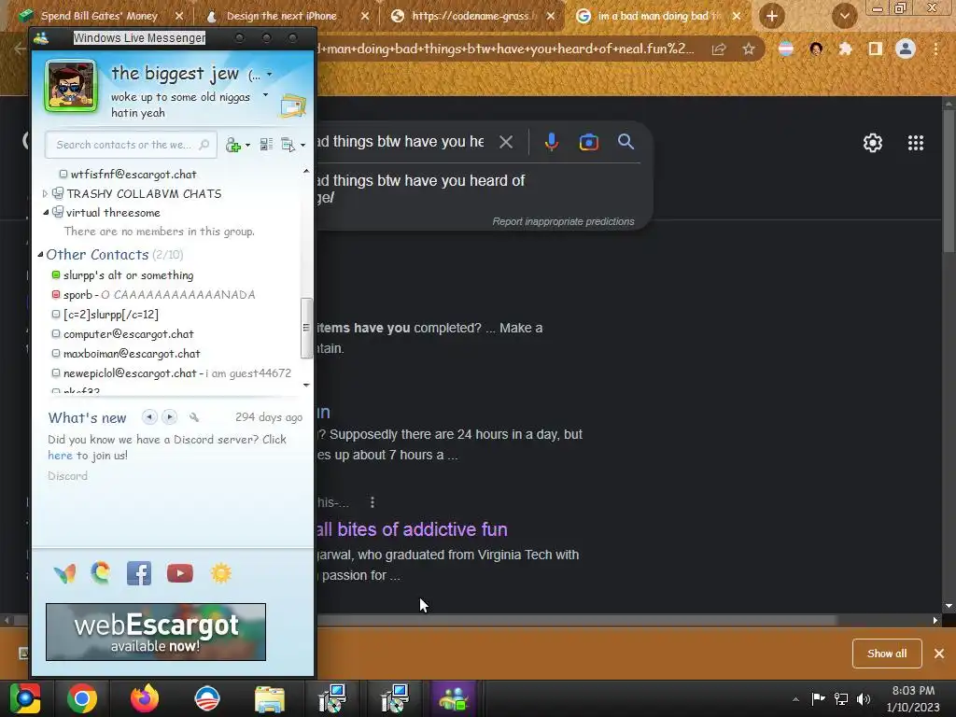This screenshot has width=956, height=717.
Task: Open Chrome extensions puzzle icon
Action: tap(845, 49)
